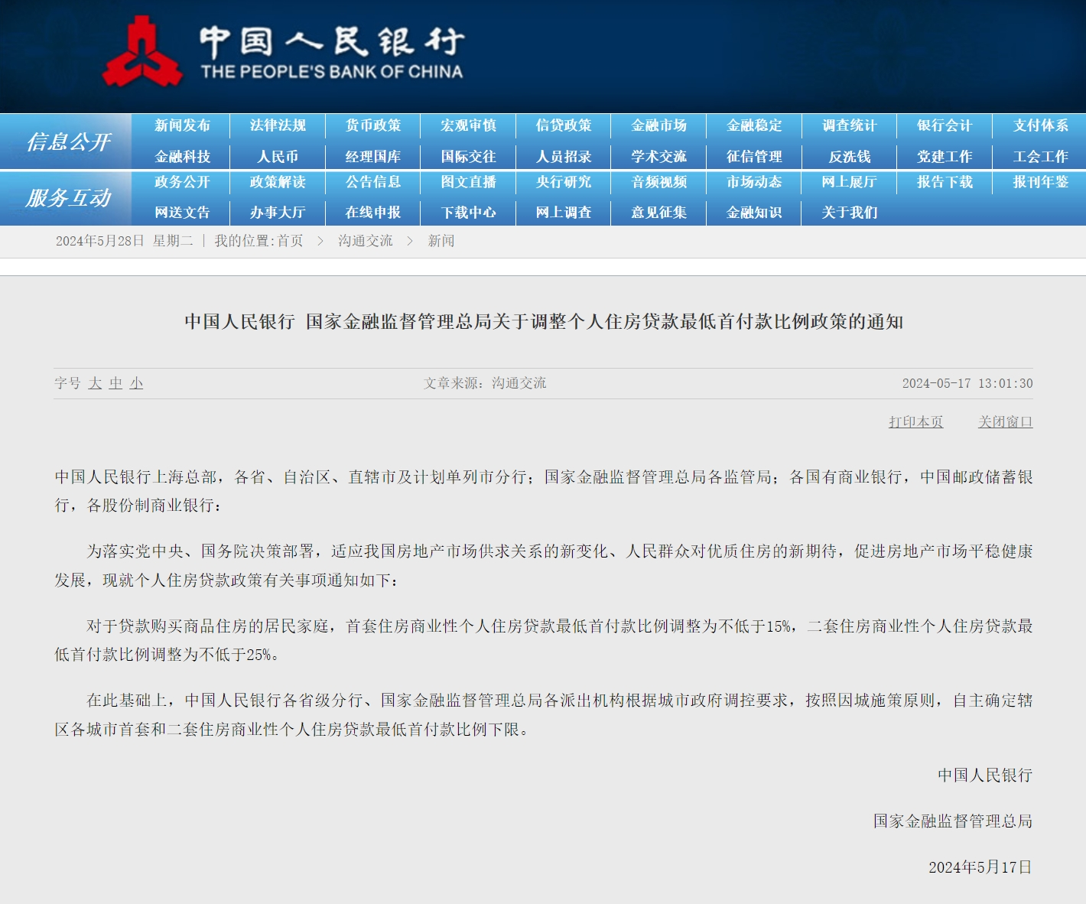The height and width of the screenshot is (904, 1086).
Task: Click 打印本页 to print the article
Action: [x=915, y=421]
